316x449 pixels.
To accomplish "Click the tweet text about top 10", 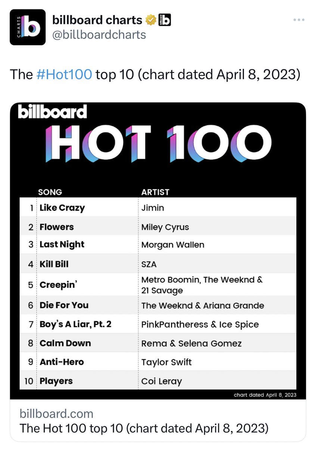I will click(155, 74).
